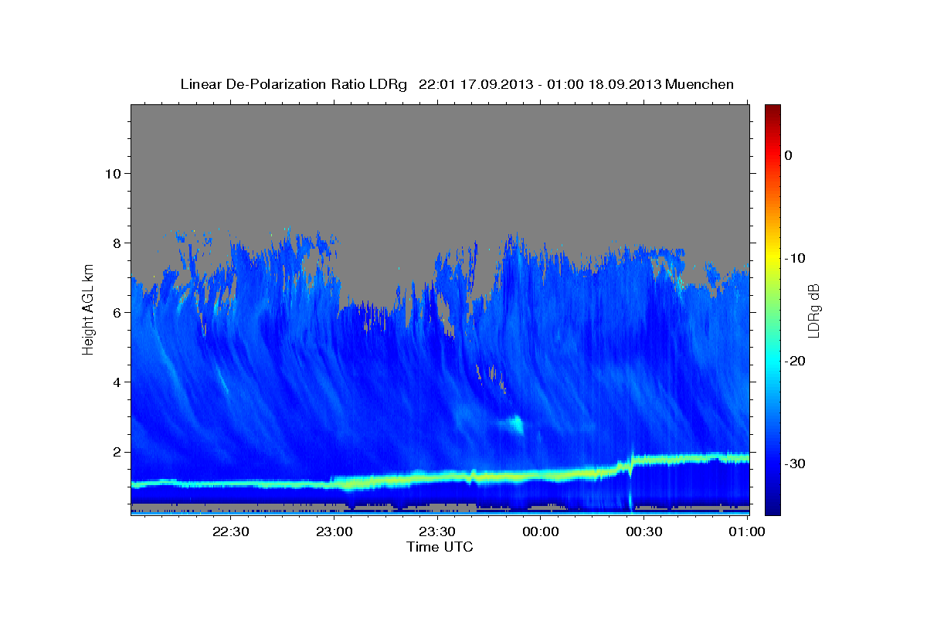Click the colorbar value label -20
This screenshot has width=927, height=618.
[x=795, y=361]
